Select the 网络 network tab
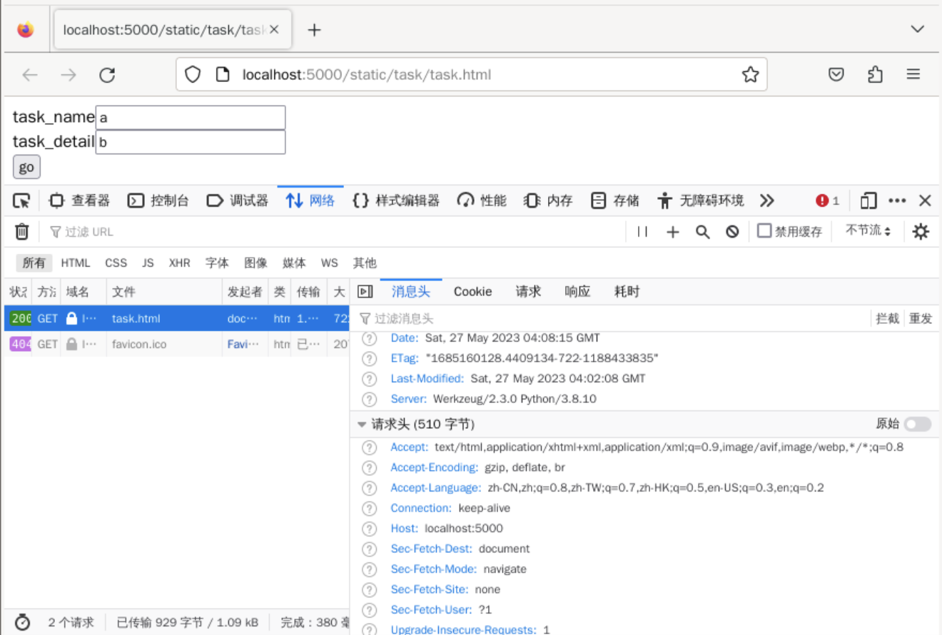This screenshot has width=942, height=635. [x=310, y=201]
